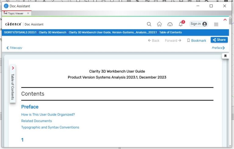Click the Share button

[219, 40]
